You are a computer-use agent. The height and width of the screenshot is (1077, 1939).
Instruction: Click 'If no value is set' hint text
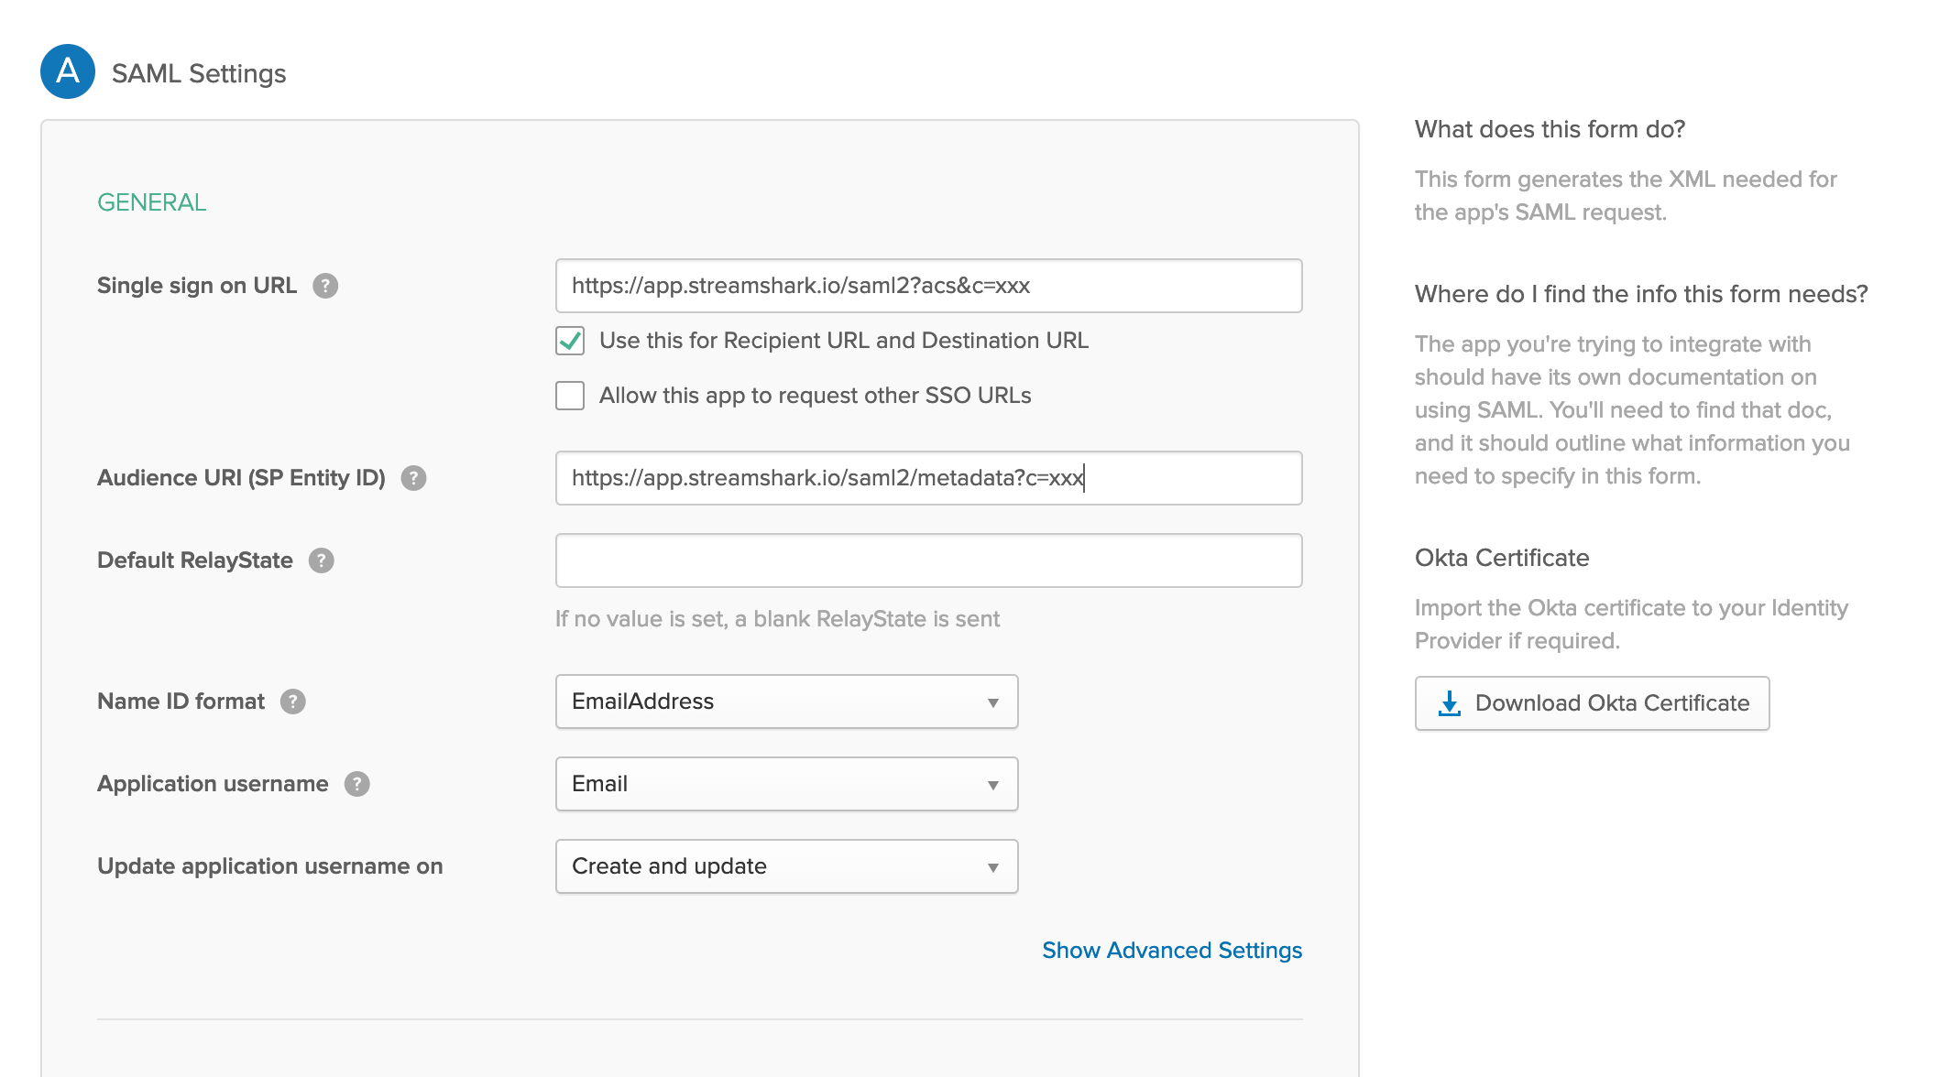[x=777, y=619]
